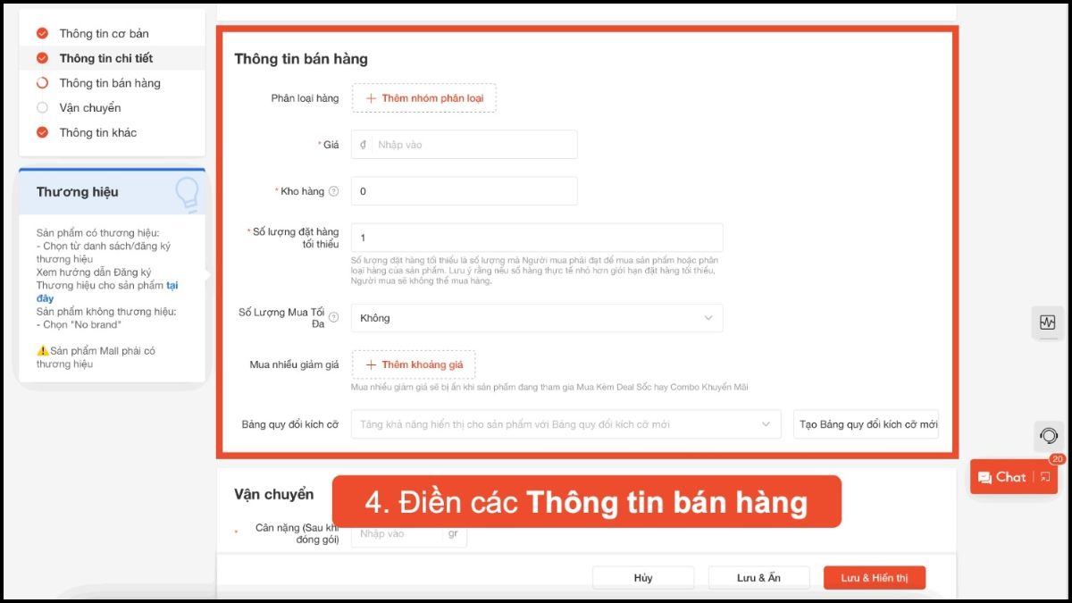Click the help icon beside Số Lượng Mua Tối Đa
Screen dimensions: 1072x603
pos(334,317)
